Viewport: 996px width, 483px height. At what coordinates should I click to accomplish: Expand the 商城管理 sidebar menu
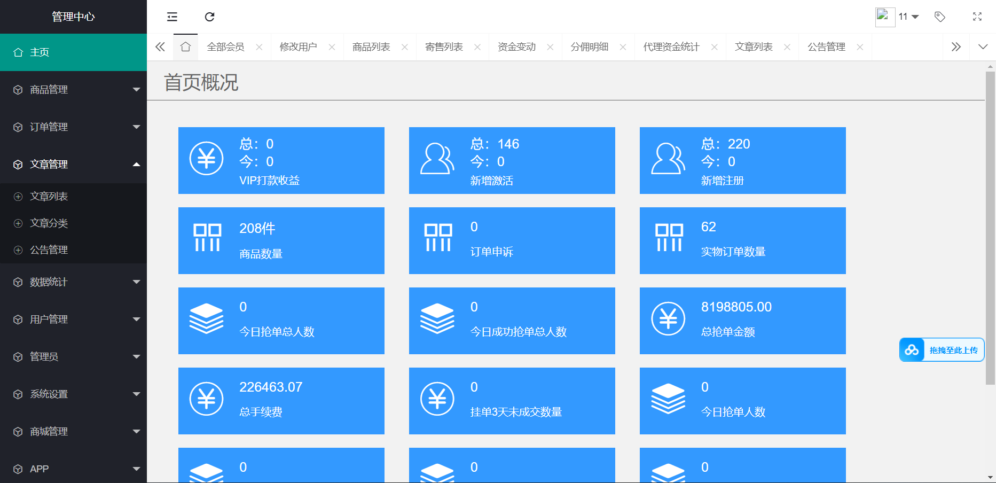73,432
